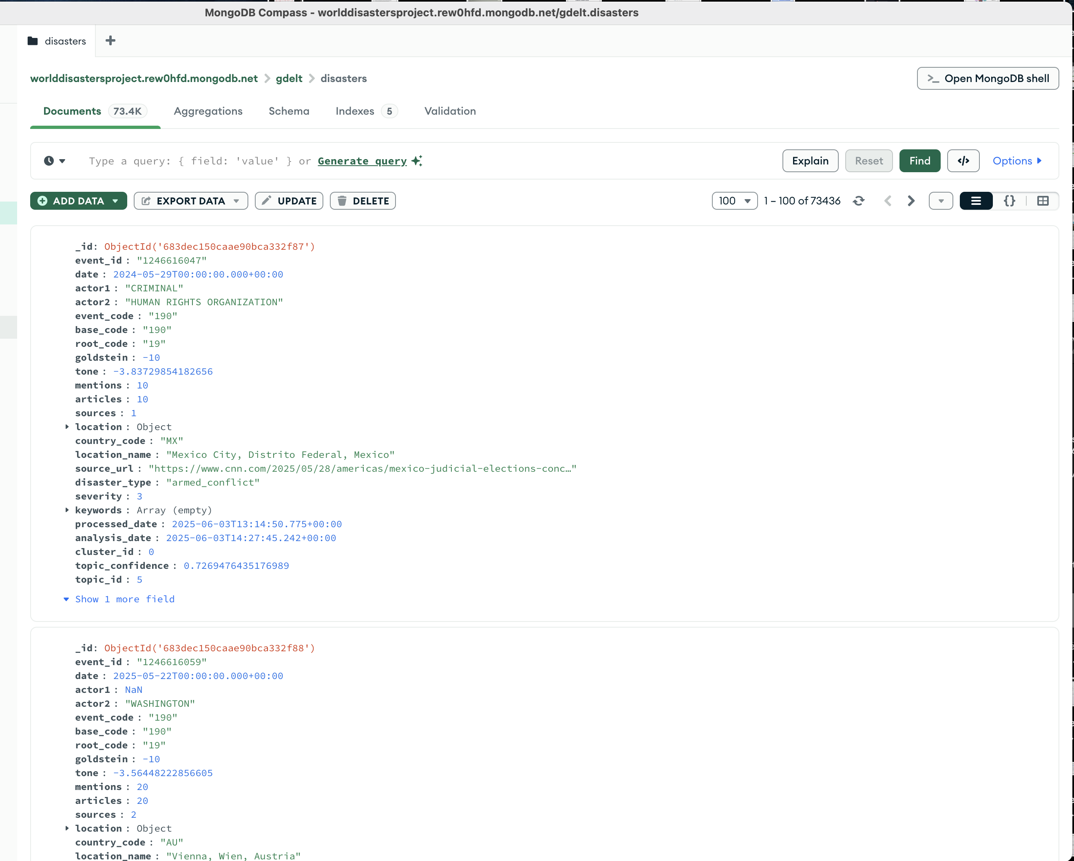Expand the location Object field
Image resolution: width=1074 pixels, height=861 pixels.
(67, 427)
